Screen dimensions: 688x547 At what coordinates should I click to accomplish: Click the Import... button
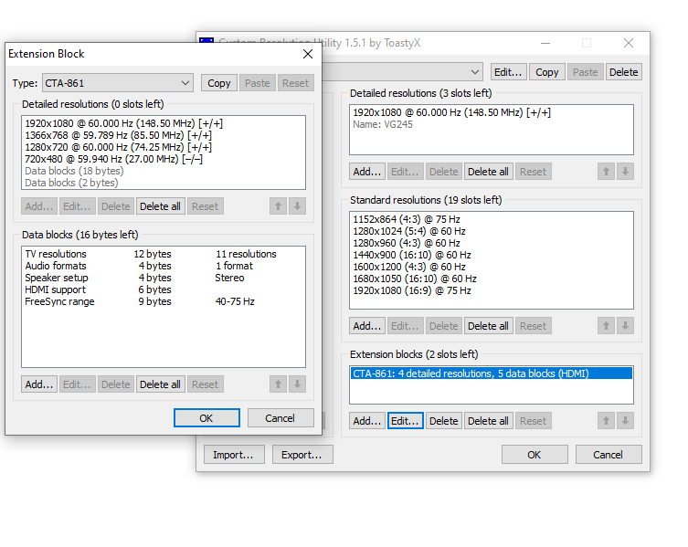(234, 455)
